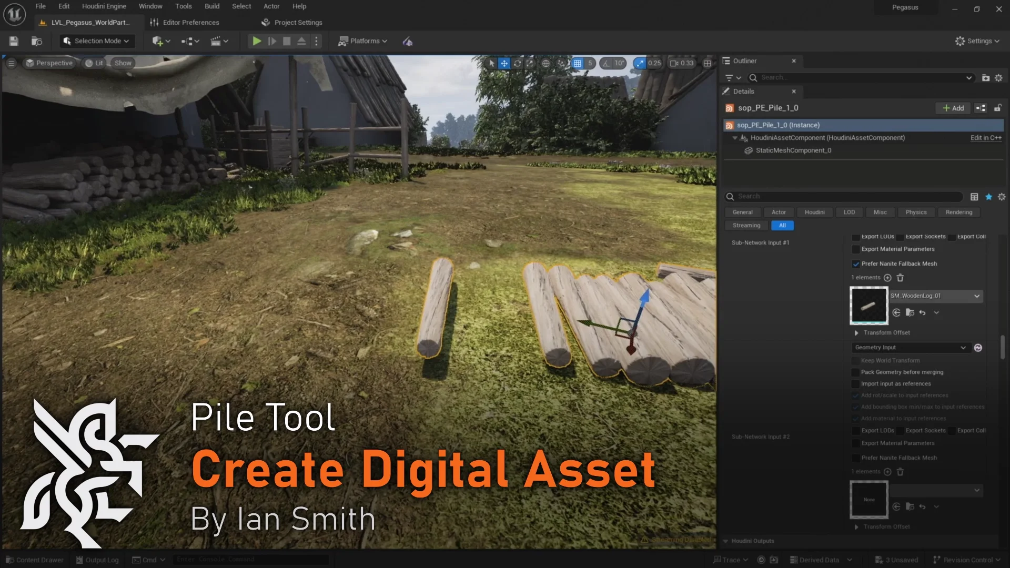
Task: Click the Add component button
Action: point(953,107)
